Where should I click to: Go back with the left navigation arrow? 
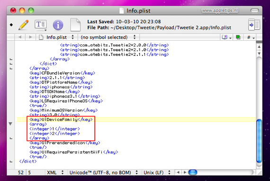[x=20, y=37]
